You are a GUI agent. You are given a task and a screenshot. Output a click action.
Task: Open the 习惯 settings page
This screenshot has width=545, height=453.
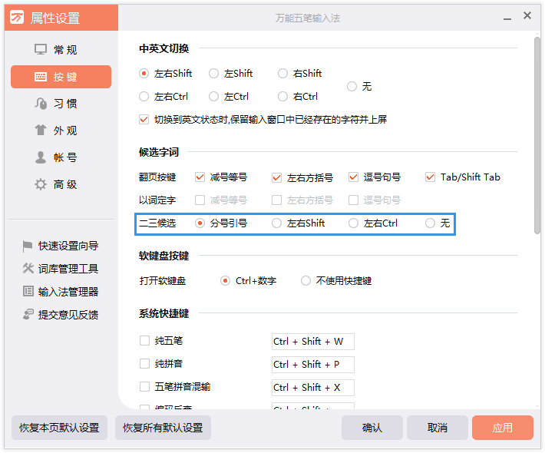click(x=61, y=104)
